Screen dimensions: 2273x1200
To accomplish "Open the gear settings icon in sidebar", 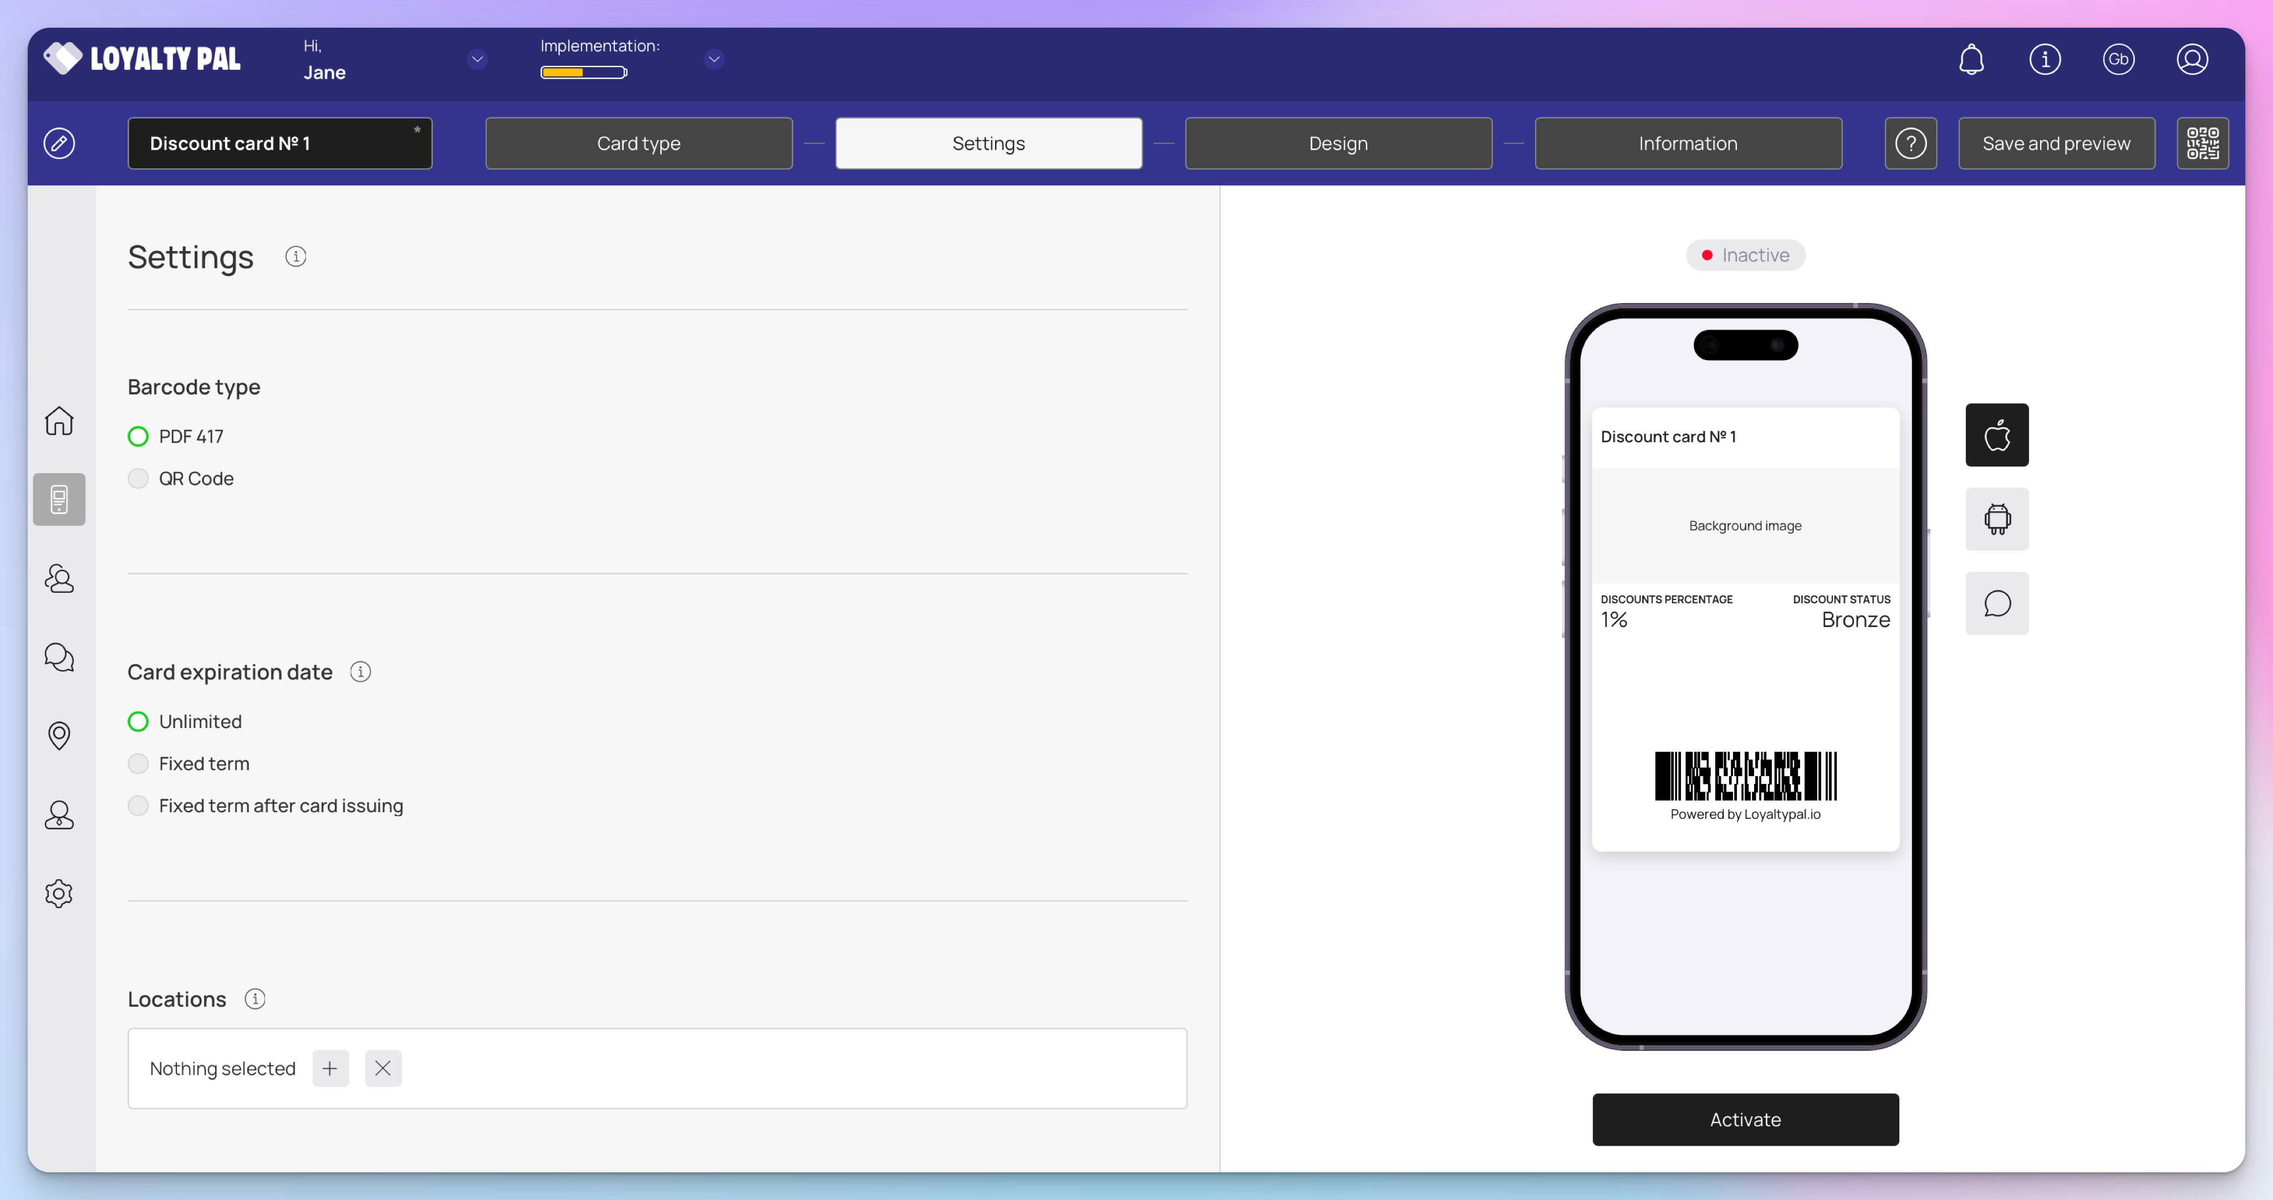I will [x=59, y=893].
